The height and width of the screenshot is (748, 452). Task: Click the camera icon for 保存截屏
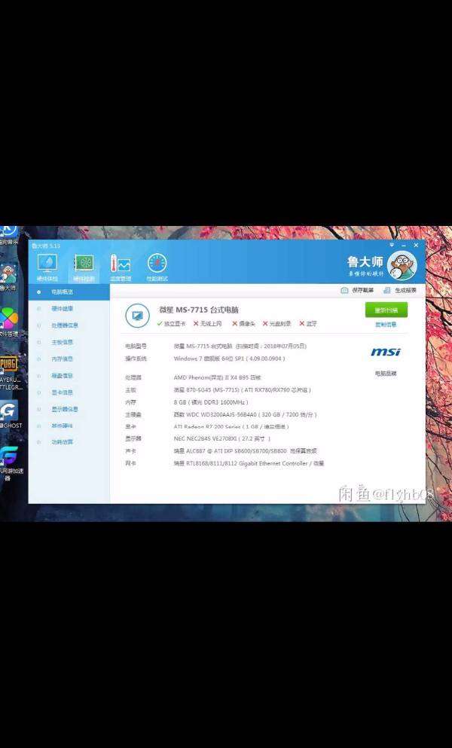tap(344, 290)
